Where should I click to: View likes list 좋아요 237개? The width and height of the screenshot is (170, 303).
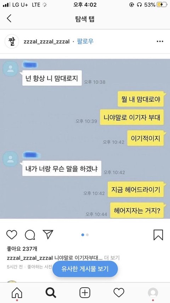pos(22,249)
